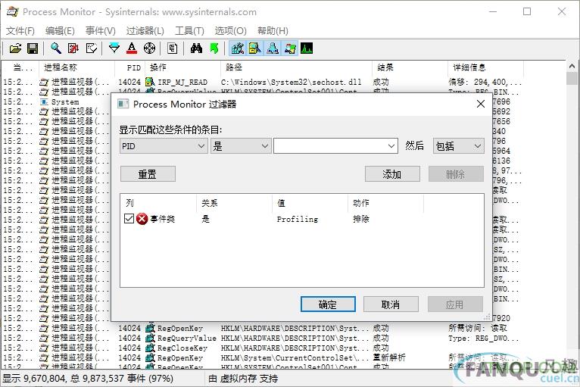Image resolution: width=580 pixels, height=387 pixels.
Task: Select the 排除 action cell in filter list
Action: 361,219
